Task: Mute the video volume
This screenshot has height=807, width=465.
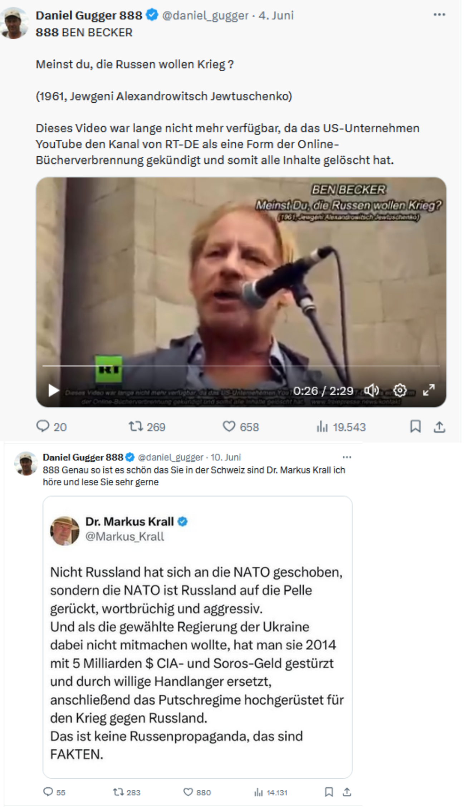Action: [371, 390]
